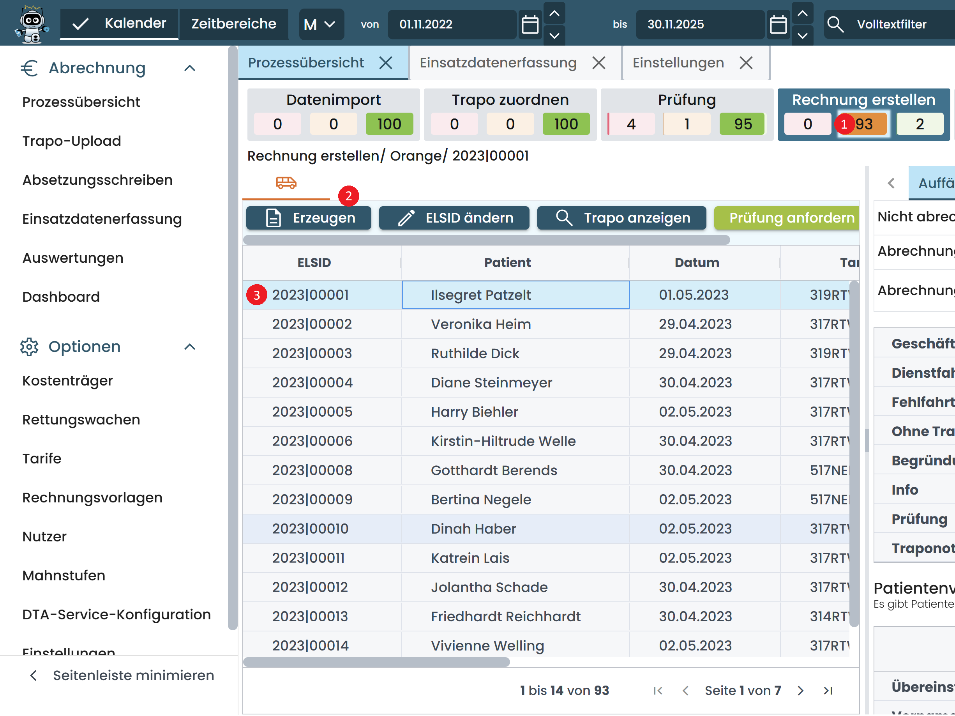Go to the last page of the table

pyautogui.click(x=828, y=691)
